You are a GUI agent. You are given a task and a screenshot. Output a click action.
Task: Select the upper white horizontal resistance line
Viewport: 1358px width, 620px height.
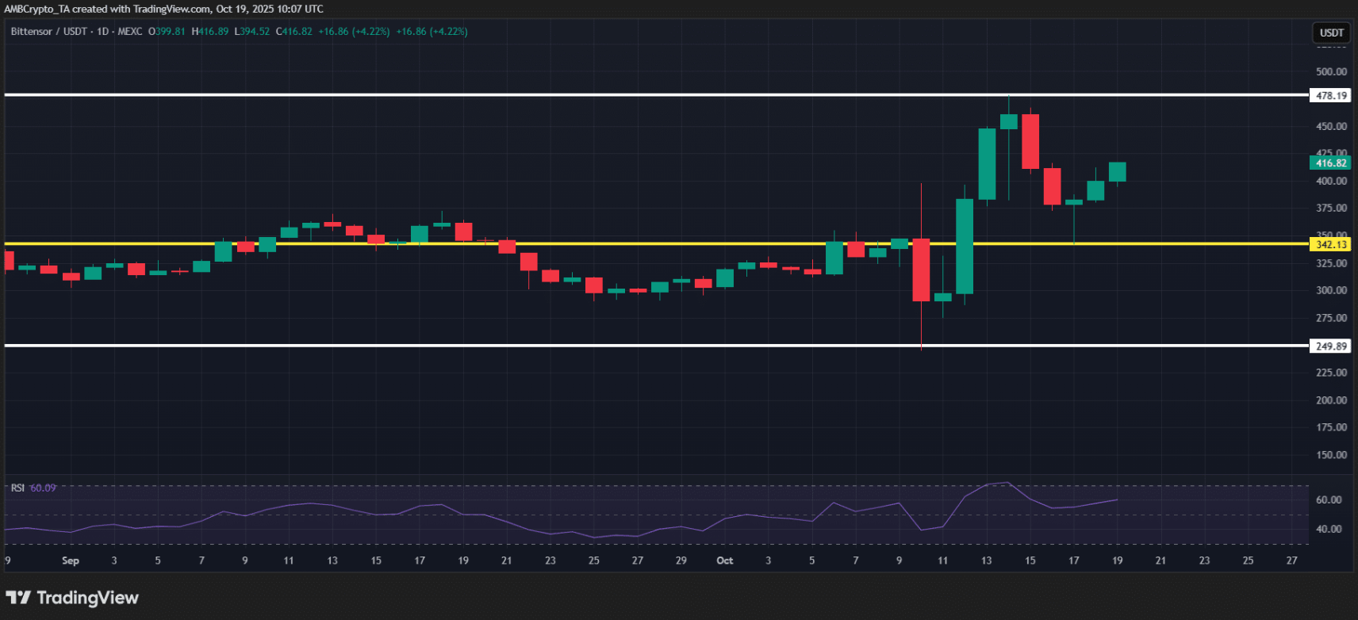click(635, 95)
